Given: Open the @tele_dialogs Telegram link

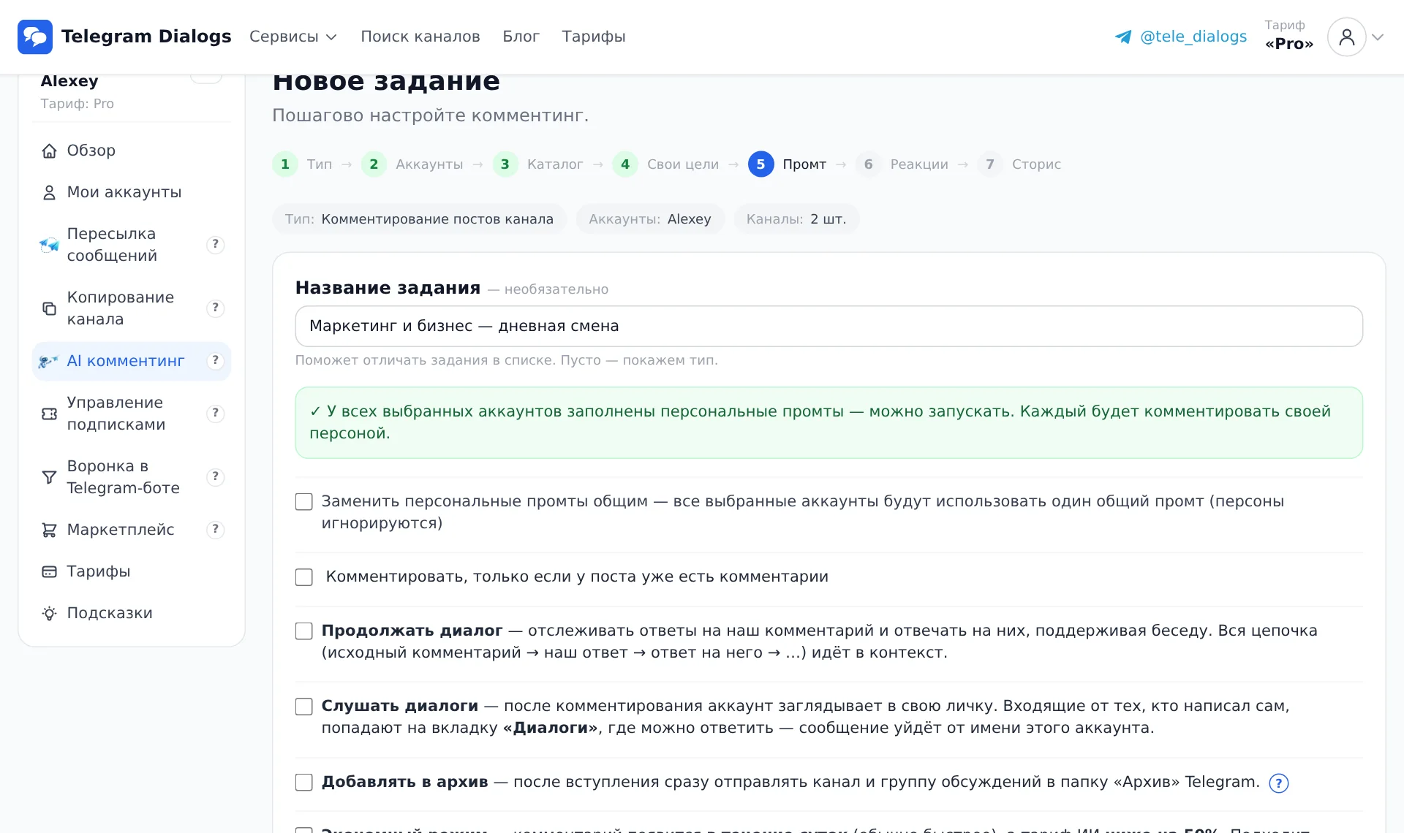Looking at the screenshot, I should (1181, 37).
